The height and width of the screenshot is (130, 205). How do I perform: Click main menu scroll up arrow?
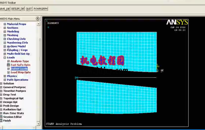pos(38,24)
